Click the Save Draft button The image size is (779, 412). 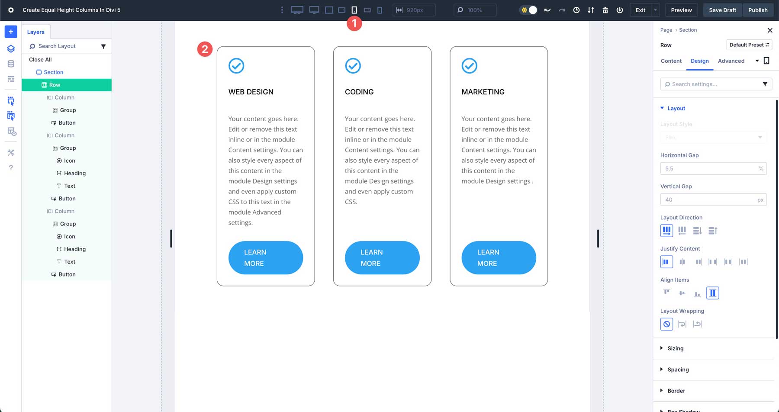tap(722, 10)
